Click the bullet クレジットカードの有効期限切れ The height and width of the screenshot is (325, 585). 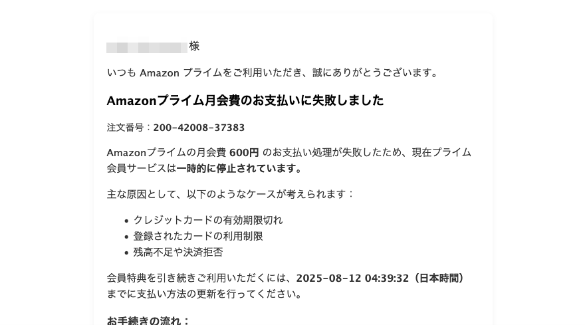click(x=208, y=220)
